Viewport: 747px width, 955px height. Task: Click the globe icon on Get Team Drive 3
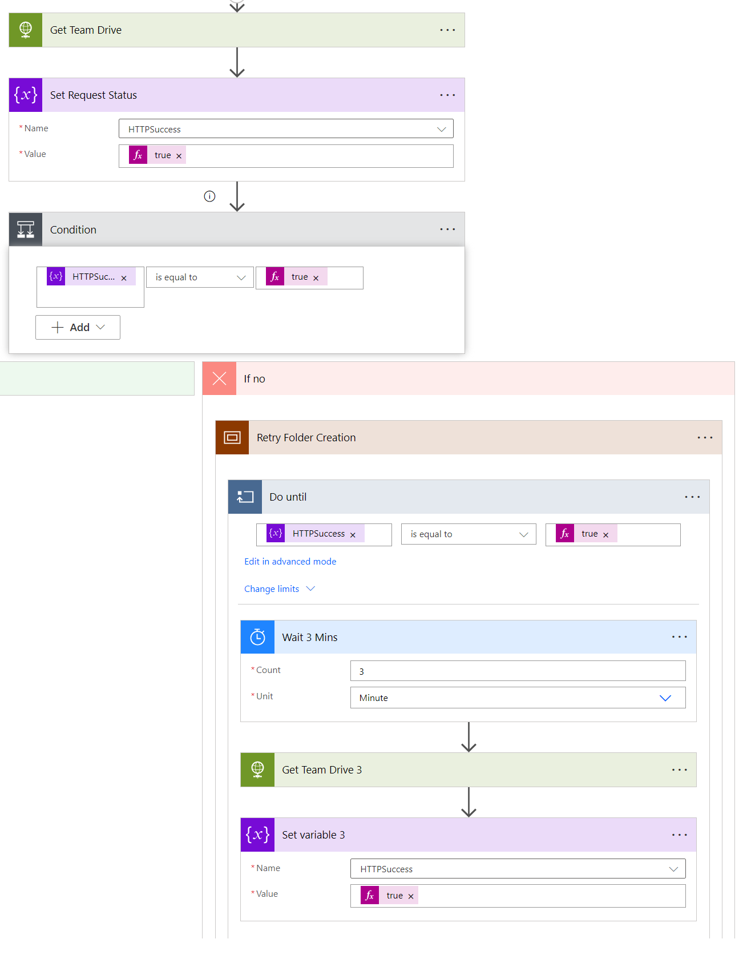coord(257,769)
